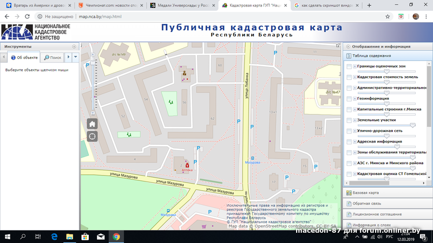
Task: Switch to the Поиск tab
Action: coord(53,57)
